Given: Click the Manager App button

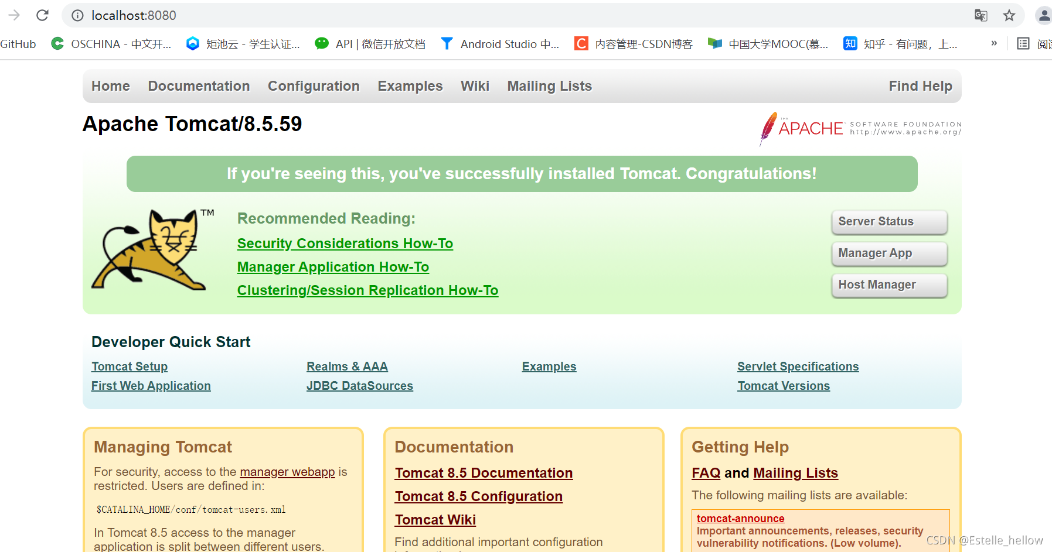Looking at the screenshot, I should (889, 253).
